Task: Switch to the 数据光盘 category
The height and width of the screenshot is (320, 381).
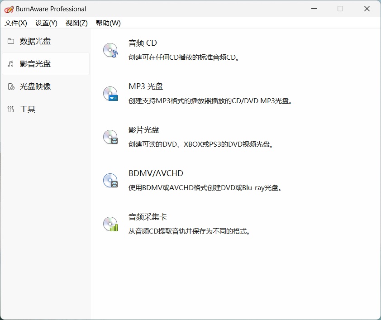Action: point(46,41)
